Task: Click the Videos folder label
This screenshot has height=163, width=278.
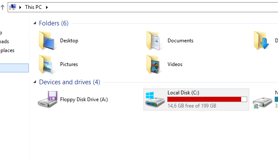Action: 175,64
